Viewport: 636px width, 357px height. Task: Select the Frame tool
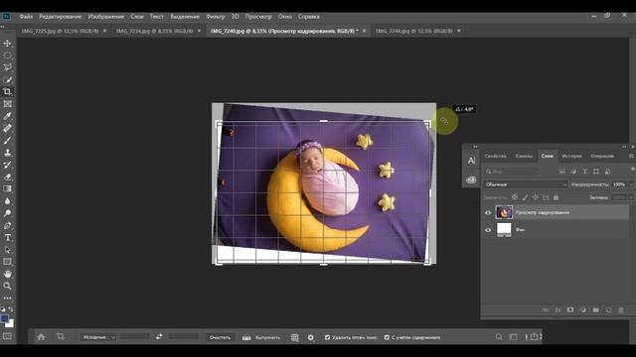pos(7,104)
